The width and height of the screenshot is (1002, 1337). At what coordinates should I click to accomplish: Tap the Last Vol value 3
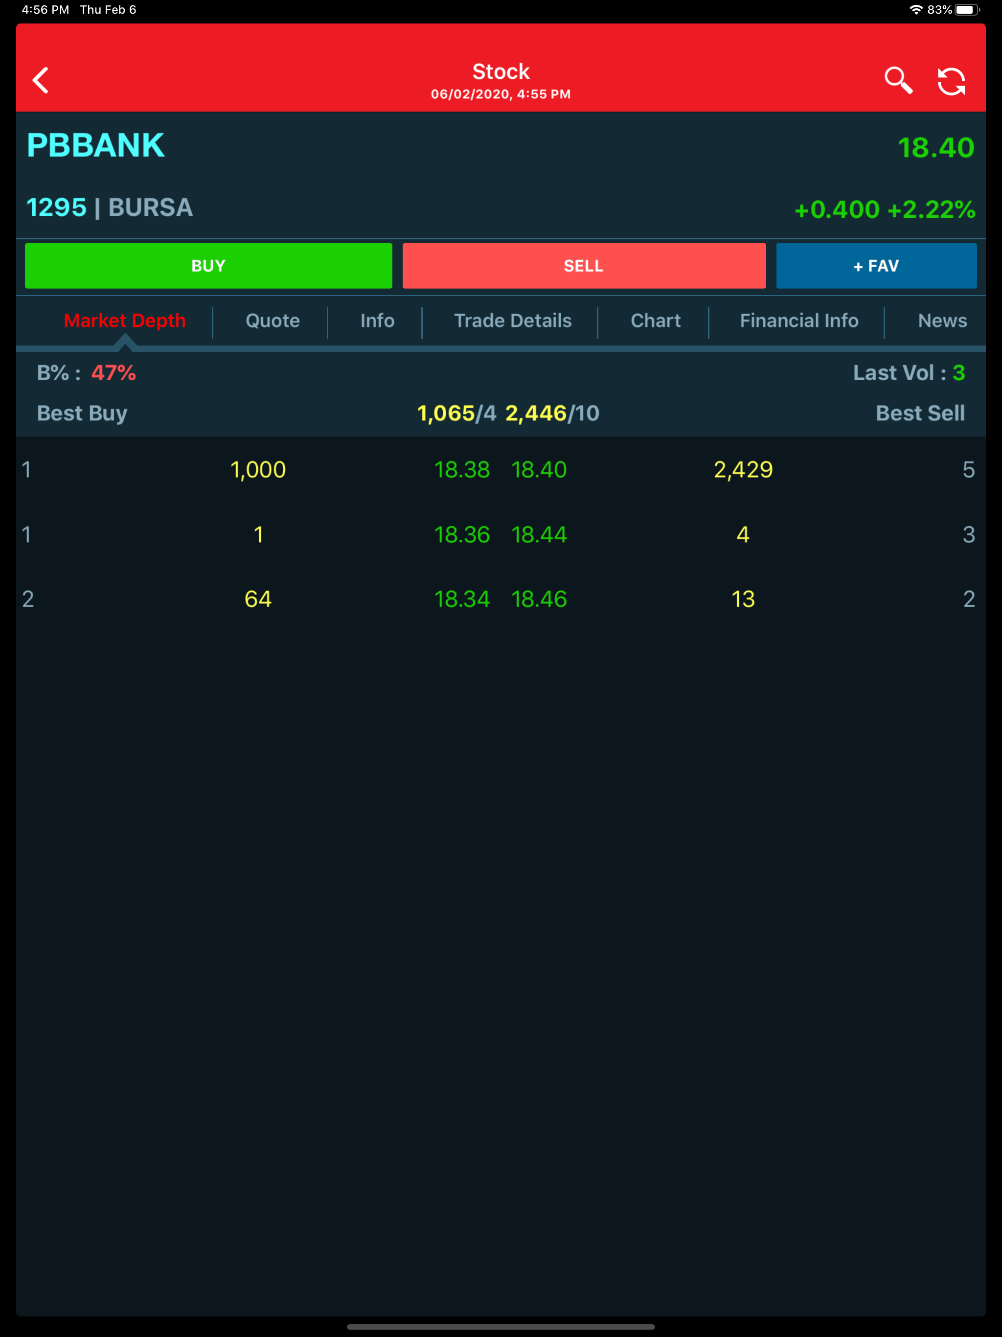[x=958, y=373]
